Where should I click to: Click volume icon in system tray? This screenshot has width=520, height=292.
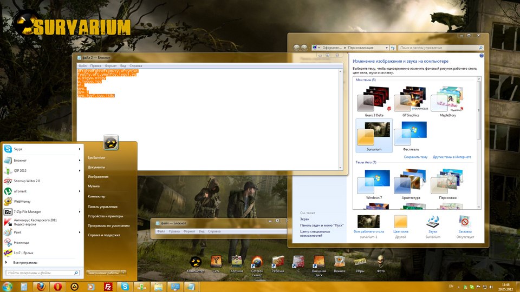(x=491, y=287)
